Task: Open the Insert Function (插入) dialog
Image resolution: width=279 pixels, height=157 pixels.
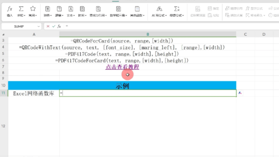Action: click(x=10, y=11)
